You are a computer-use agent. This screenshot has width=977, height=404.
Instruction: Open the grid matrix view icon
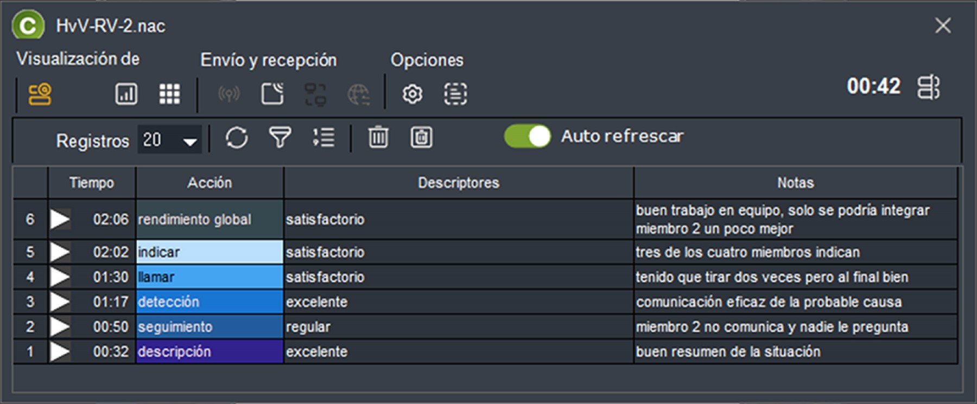169,94
